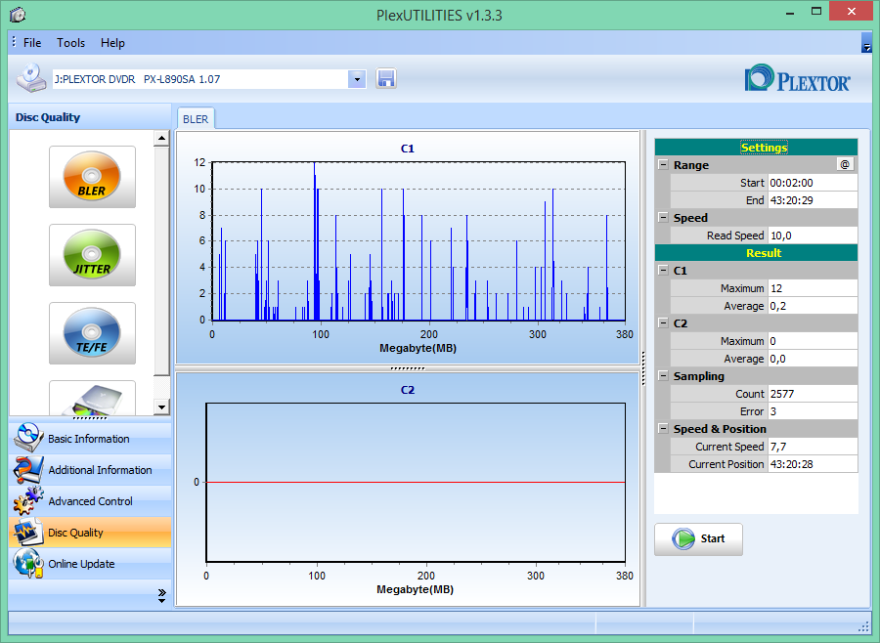880x643 pixels.
Task: Select the Disc Quality section
Action: click(90, 533)
